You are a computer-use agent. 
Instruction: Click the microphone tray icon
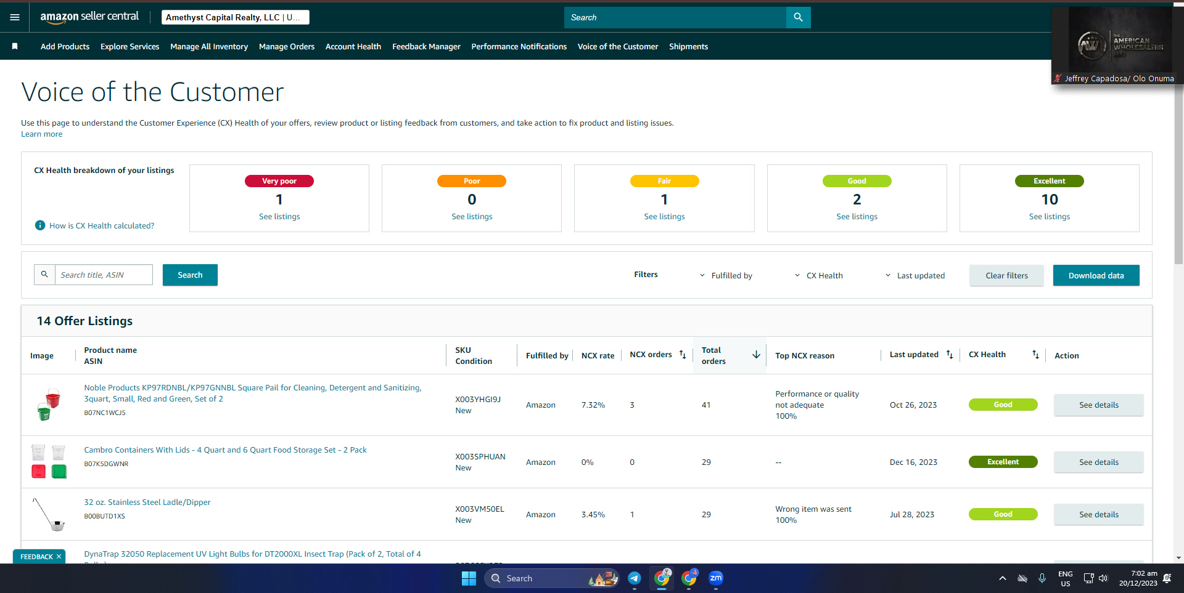1042,578
